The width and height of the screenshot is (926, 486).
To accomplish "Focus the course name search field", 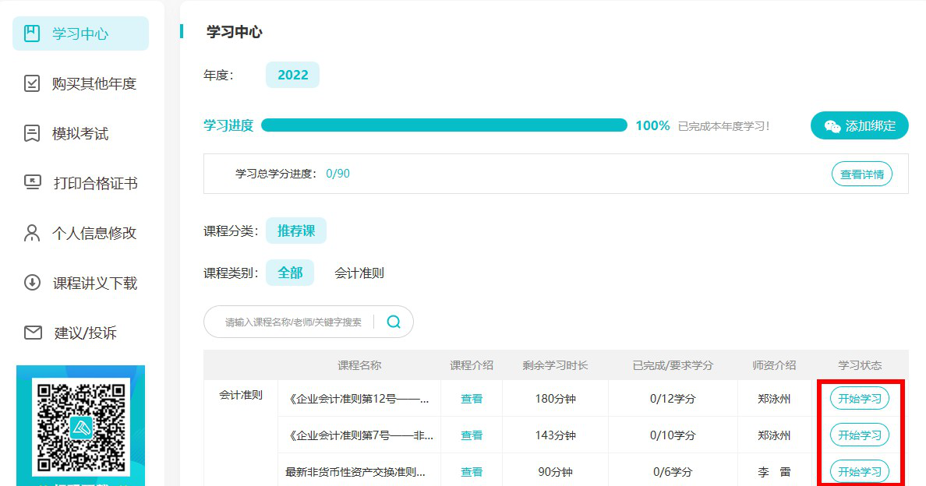I will (x=294, y=322).
